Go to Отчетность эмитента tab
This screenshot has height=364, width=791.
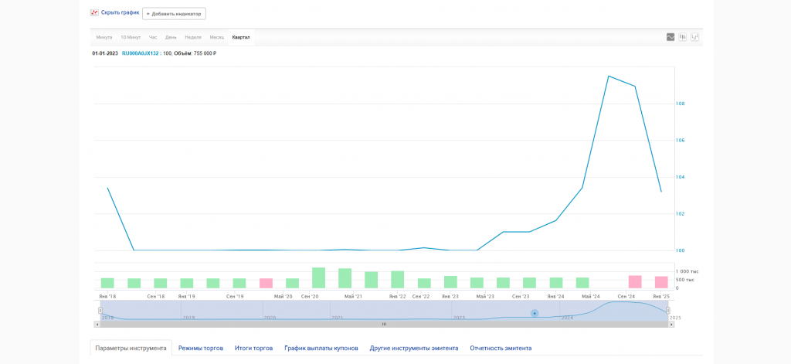click(501, 349)
